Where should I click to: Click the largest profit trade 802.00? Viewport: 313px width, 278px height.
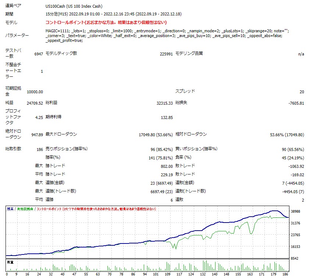[167, 166]
